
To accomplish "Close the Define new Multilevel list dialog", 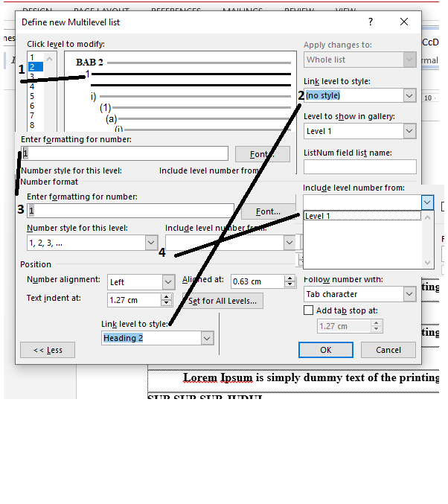I will [404, 22].
